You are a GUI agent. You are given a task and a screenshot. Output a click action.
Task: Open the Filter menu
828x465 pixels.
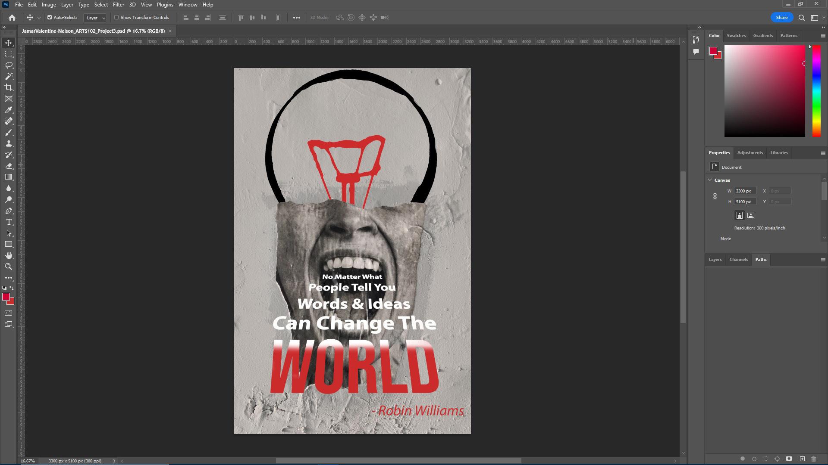118,5
